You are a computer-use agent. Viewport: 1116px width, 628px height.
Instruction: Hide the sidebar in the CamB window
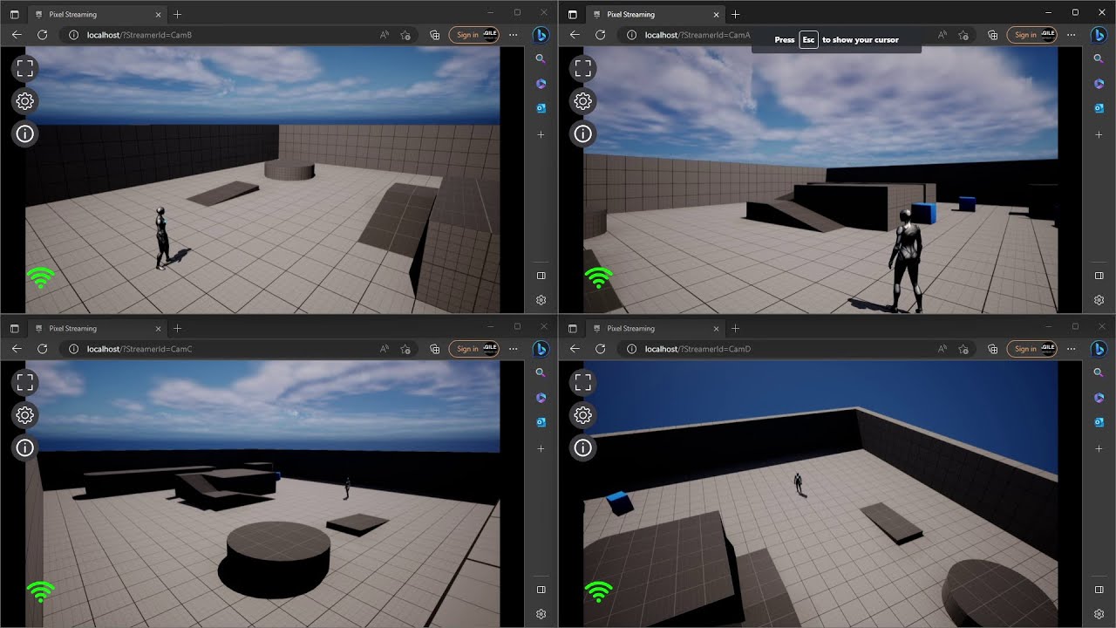click(541, 276)
